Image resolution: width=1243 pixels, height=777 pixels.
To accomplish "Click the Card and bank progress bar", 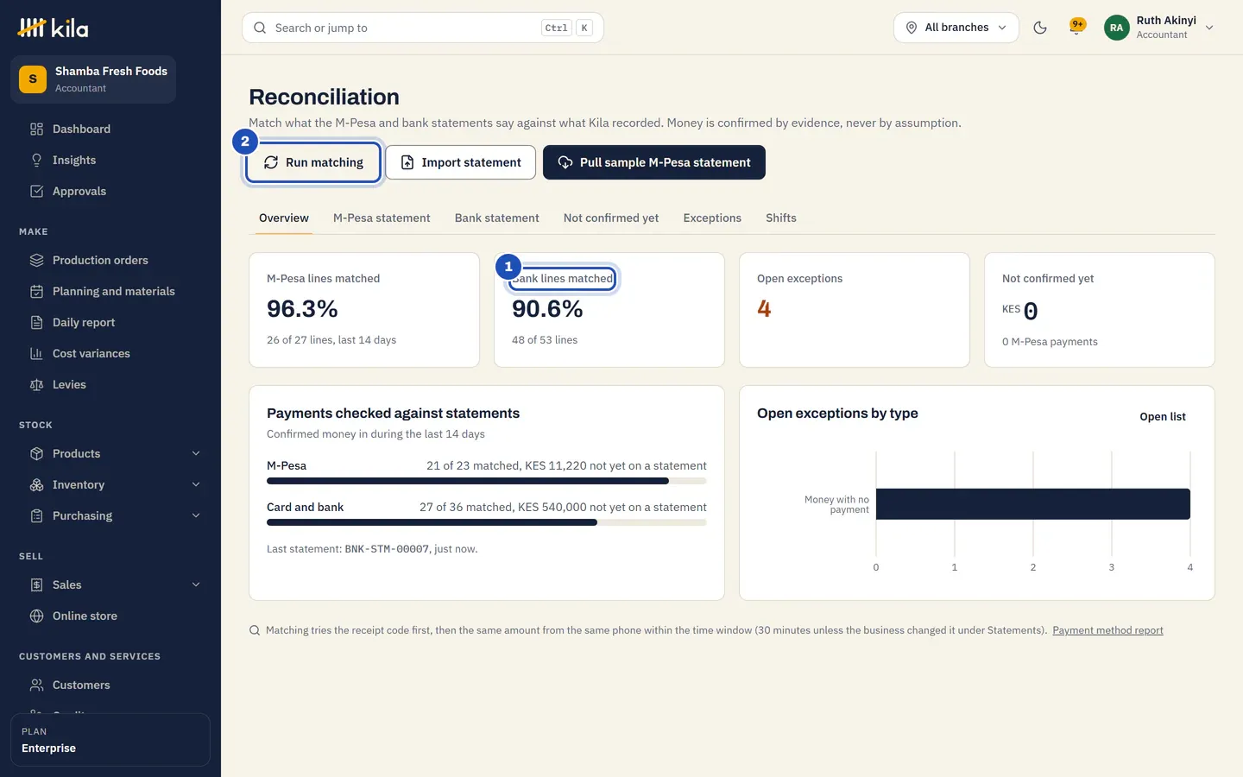I will [487, 522].
